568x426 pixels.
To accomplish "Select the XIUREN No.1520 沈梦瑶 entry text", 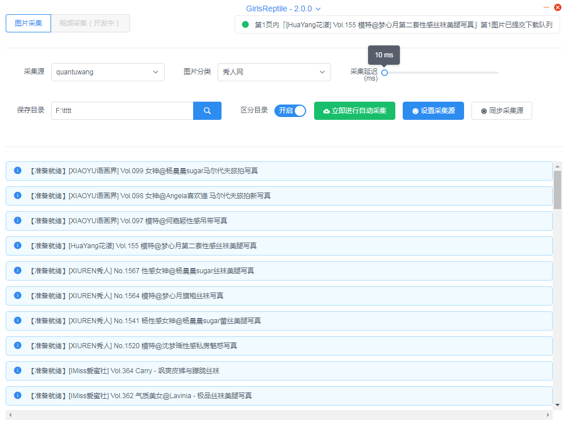I will tap(133, 346).
